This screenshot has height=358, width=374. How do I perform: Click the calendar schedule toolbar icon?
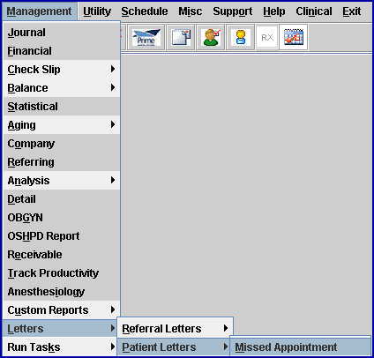[x=294, y=37]
